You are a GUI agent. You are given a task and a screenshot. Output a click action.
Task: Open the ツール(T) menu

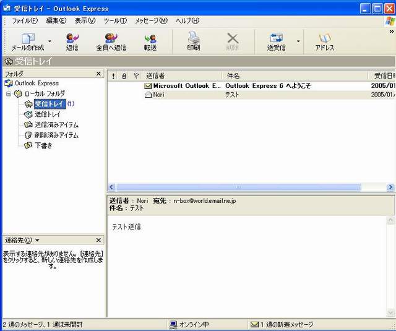(115, 20)
